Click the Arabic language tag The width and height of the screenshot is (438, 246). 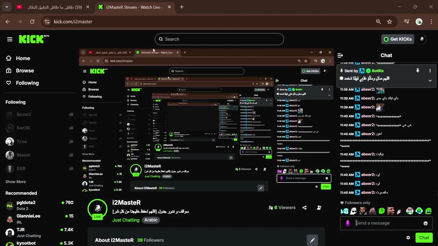tap(151, 220)
